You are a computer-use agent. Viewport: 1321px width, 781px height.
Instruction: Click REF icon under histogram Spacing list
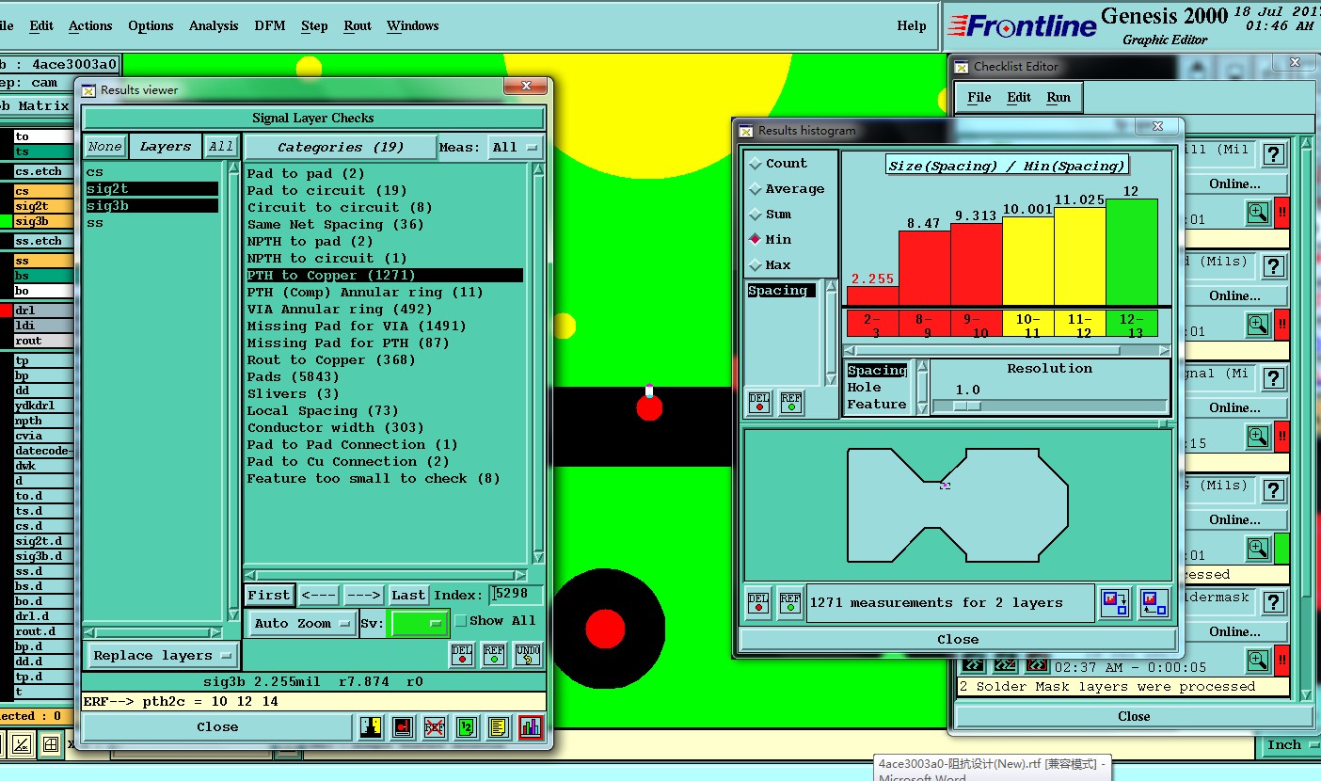(791, 403)
